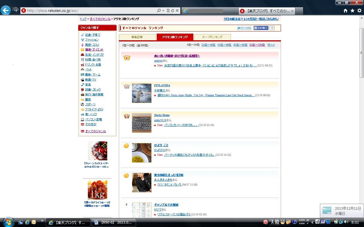Open browser tools gear icon

coord(359,10)
